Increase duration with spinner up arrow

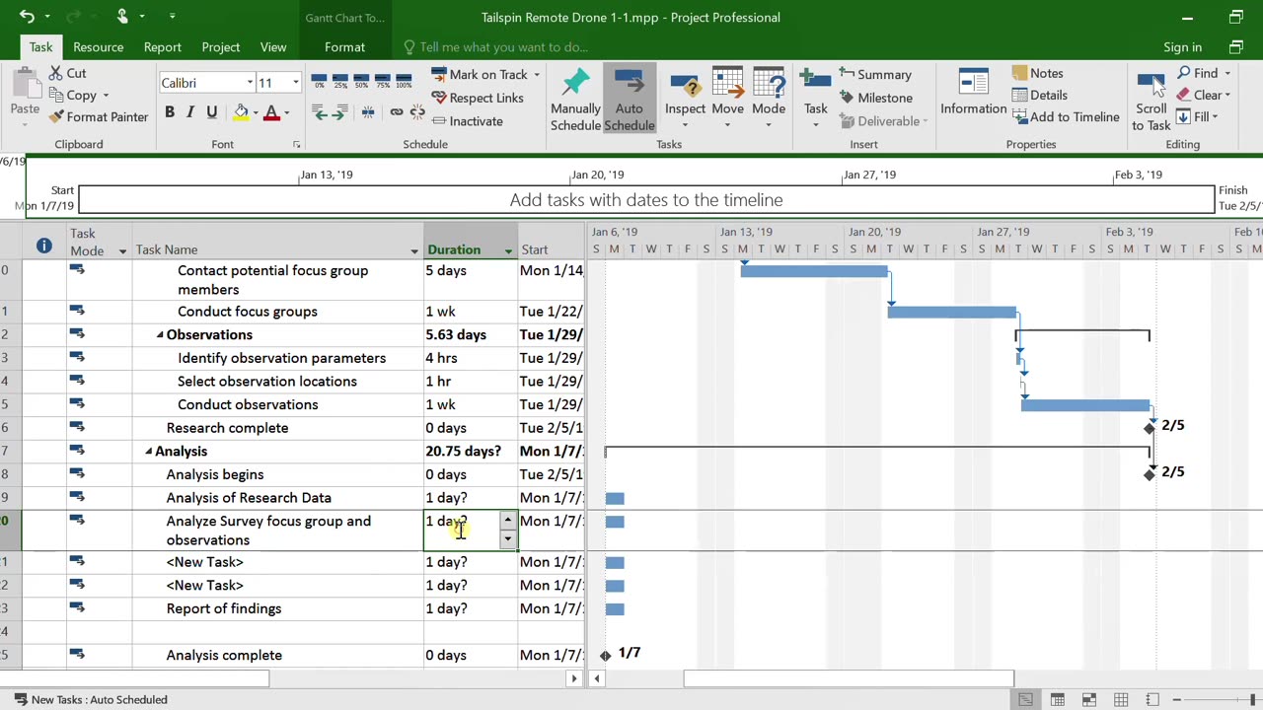click(507, 520)
